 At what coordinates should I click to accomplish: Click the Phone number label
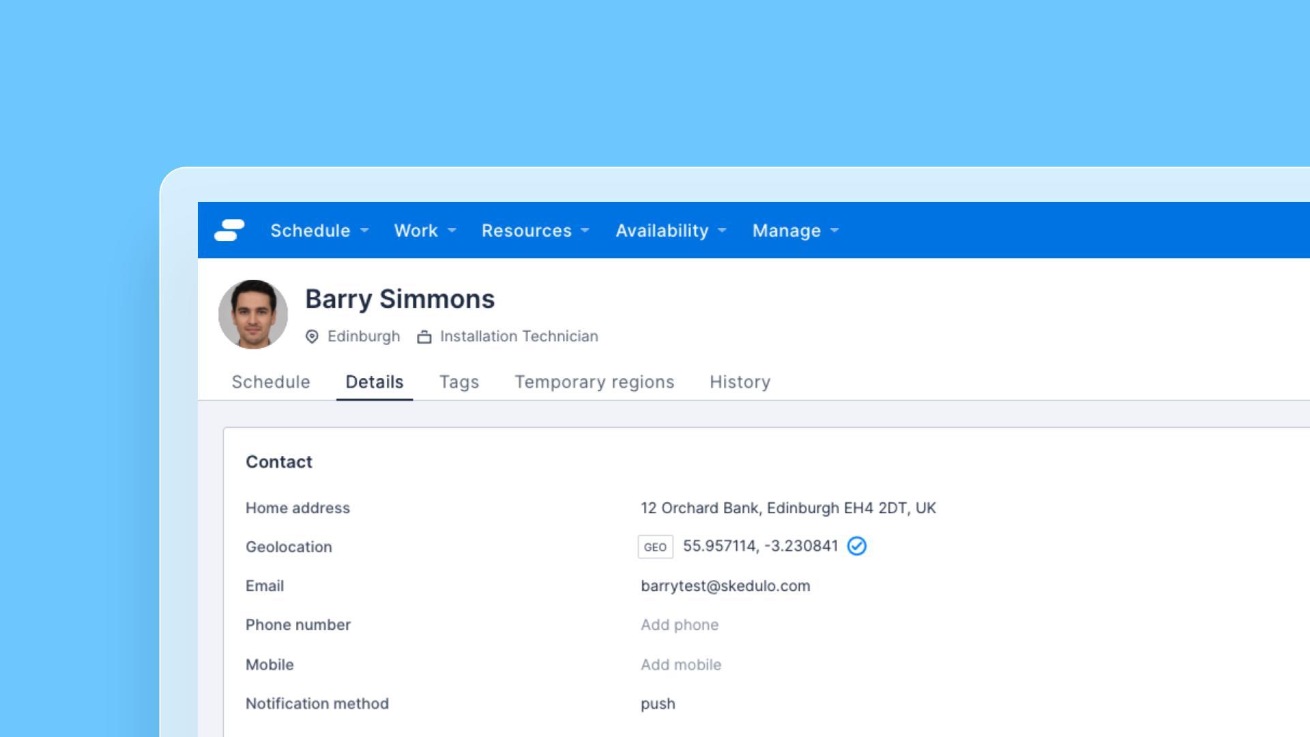click(298, 625)
